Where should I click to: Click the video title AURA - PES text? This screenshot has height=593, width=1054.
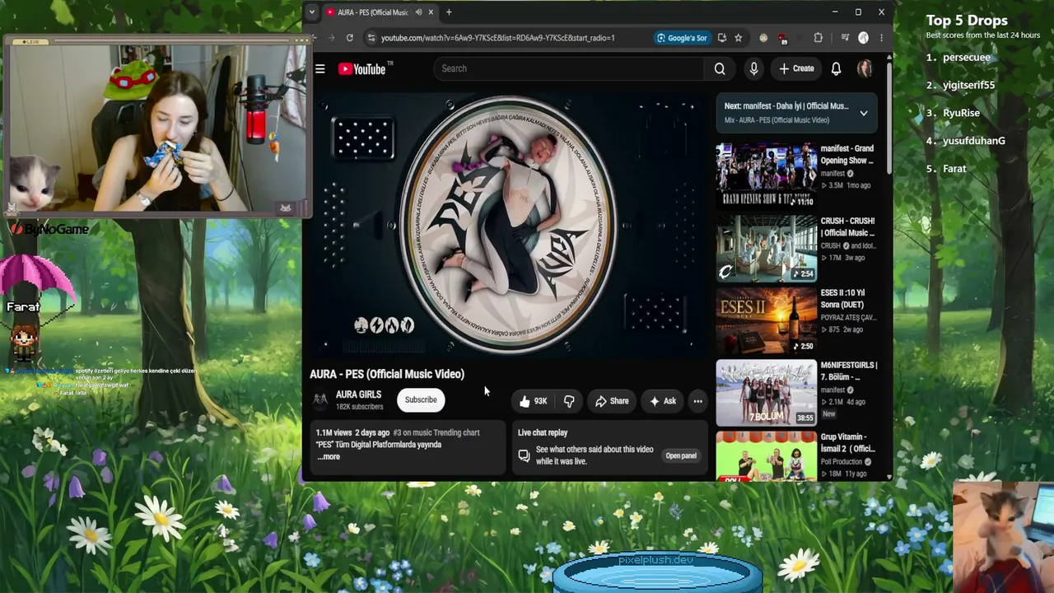pos(387,374)
